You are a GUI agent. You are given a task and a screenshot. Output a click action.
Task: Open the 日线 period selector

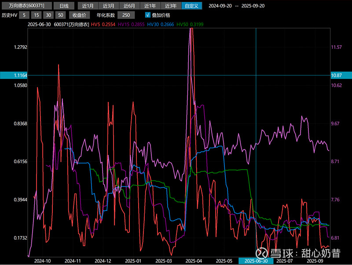tap(64, 6)
